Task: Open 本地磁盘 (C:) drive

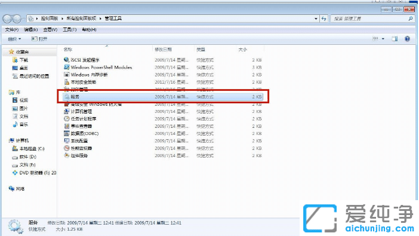Action: point(28,149)
